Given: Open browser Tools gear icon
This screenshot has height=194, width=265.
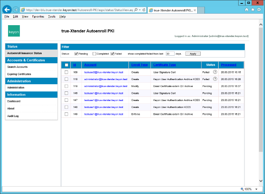Looking at the screenshot, I should (x=259, y=10).
